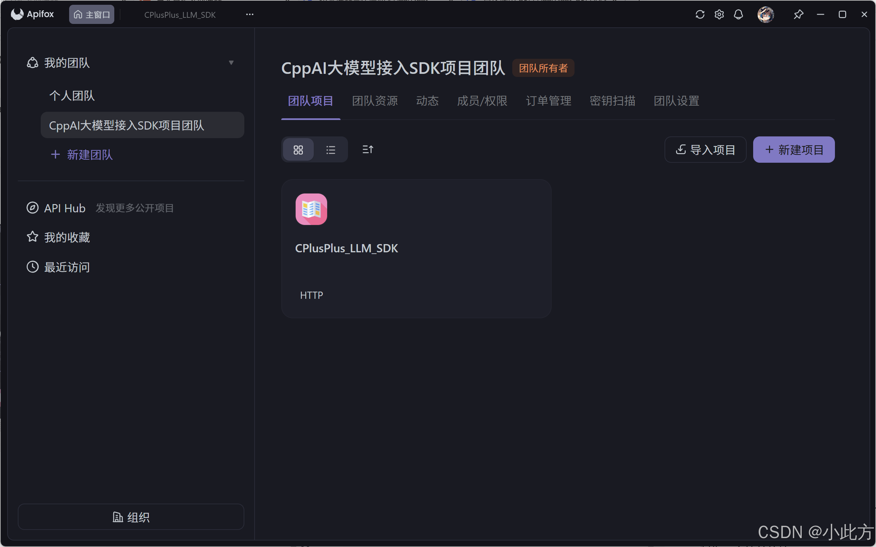Click the 我的团队 team icon
The height and width of the screenshot is (547, 876).
33,63
